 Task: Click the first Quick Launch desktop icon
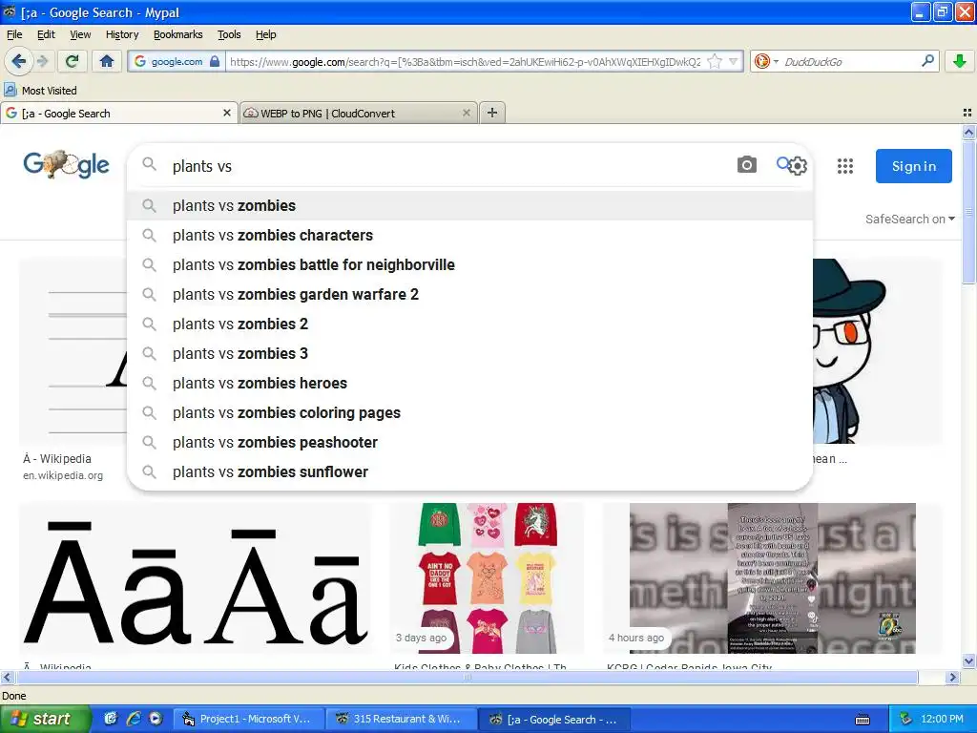pyautogui.click(x=111, y=719)
